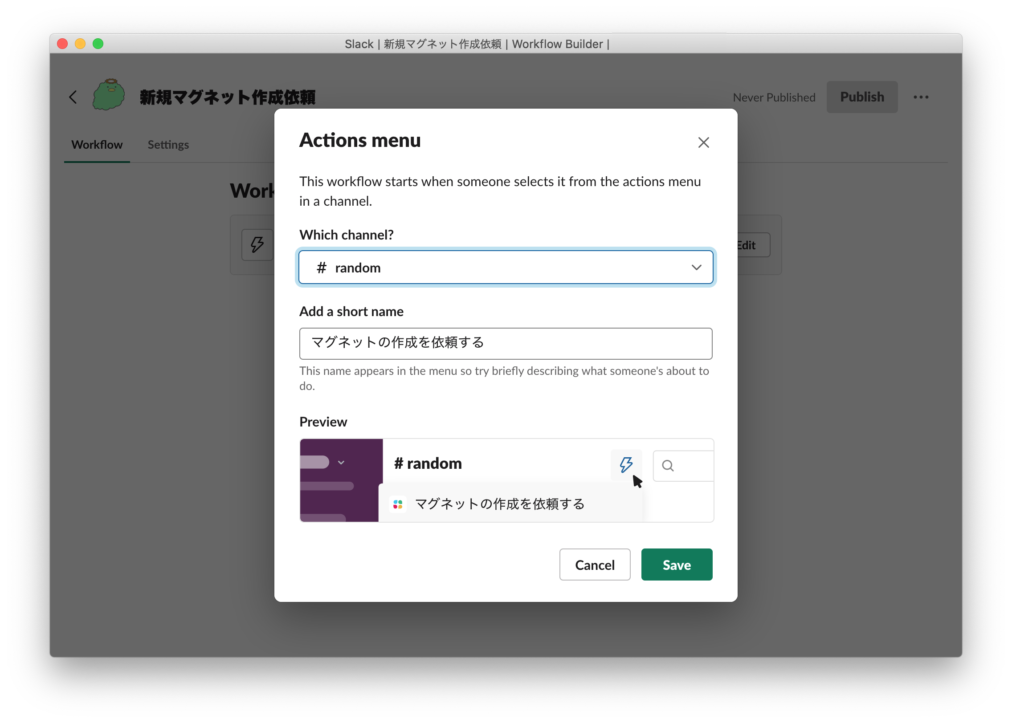Click the lightning bolt trigger icon behind dialog
Screen dimensions: 1012x723
(x=257, y=244)
